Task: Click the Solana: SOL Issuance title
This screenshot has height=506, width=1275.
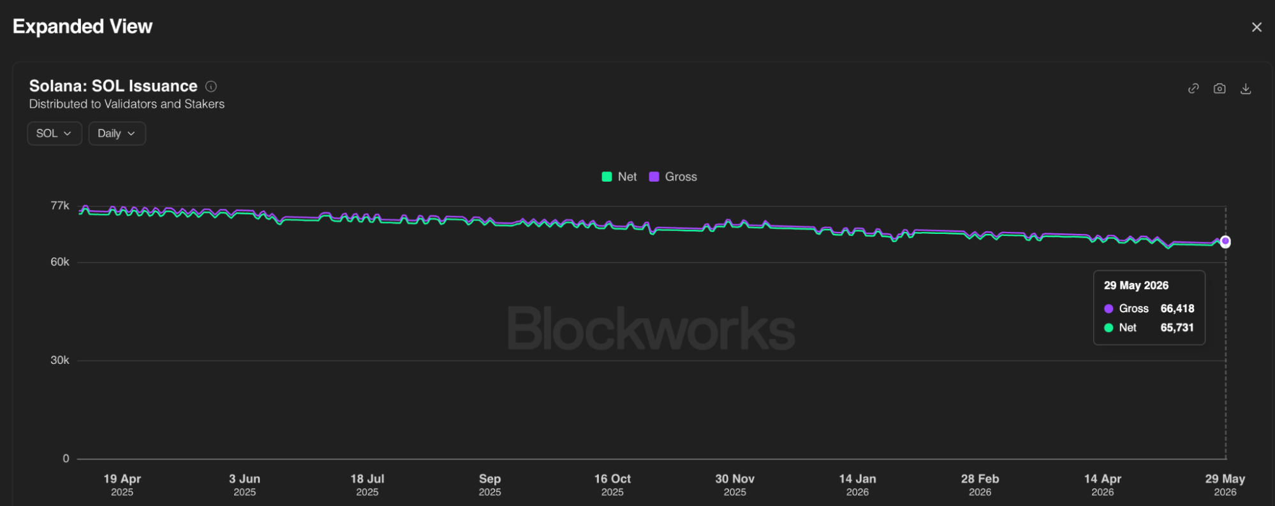Action: tap(114, 86)
